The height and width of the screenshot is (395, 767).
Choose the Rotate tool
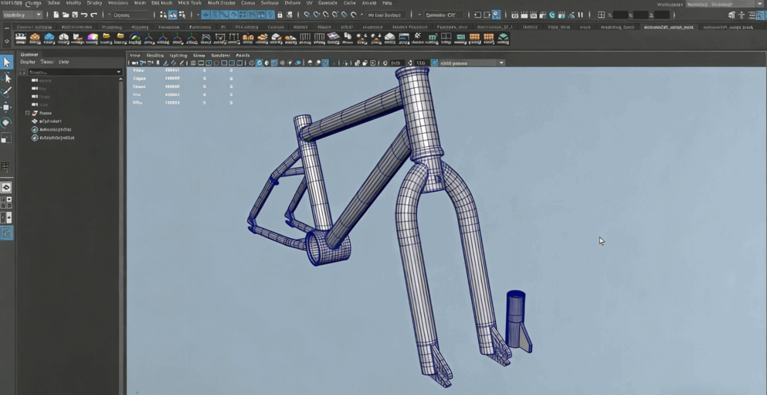pos(7,123)
